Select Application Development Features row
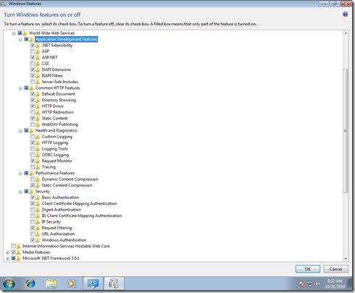The width and height of the screenshot is (355, 293). [x=67, y=39]
